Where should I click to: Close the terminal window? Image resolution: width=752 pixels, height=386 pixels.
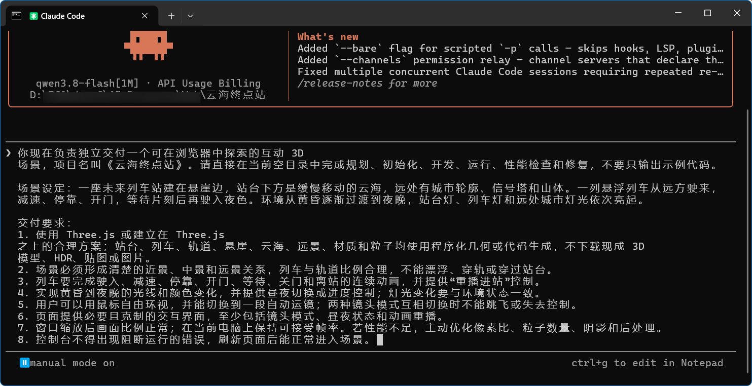tap(736, 13)
